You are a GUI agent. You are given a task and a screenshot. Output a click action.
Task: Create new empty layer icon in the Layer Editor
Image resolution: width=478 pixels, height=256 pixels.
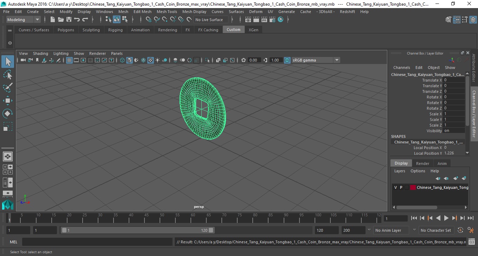coord(456,178)
